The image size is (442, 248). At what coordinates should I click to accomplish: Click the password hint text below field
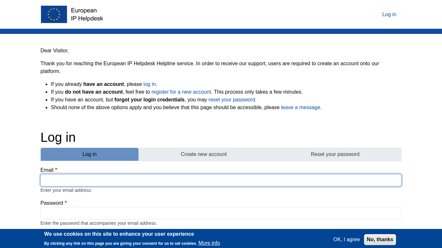[x=99, y=223]
